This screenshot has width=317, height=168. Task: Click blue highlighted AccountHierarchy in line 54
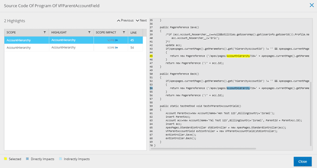[238, 88]
